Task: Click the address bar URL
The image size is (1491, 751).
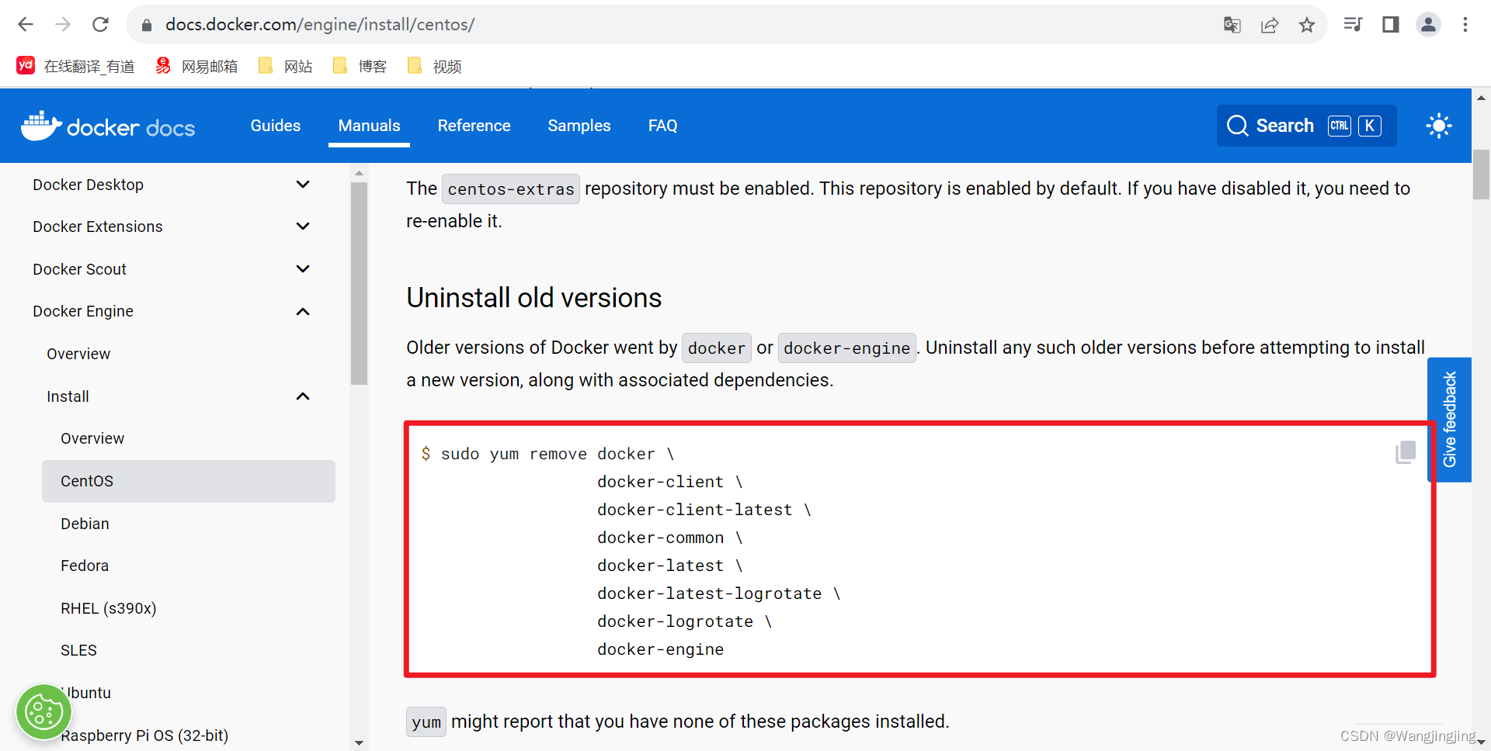Action: tap(320, 25)
